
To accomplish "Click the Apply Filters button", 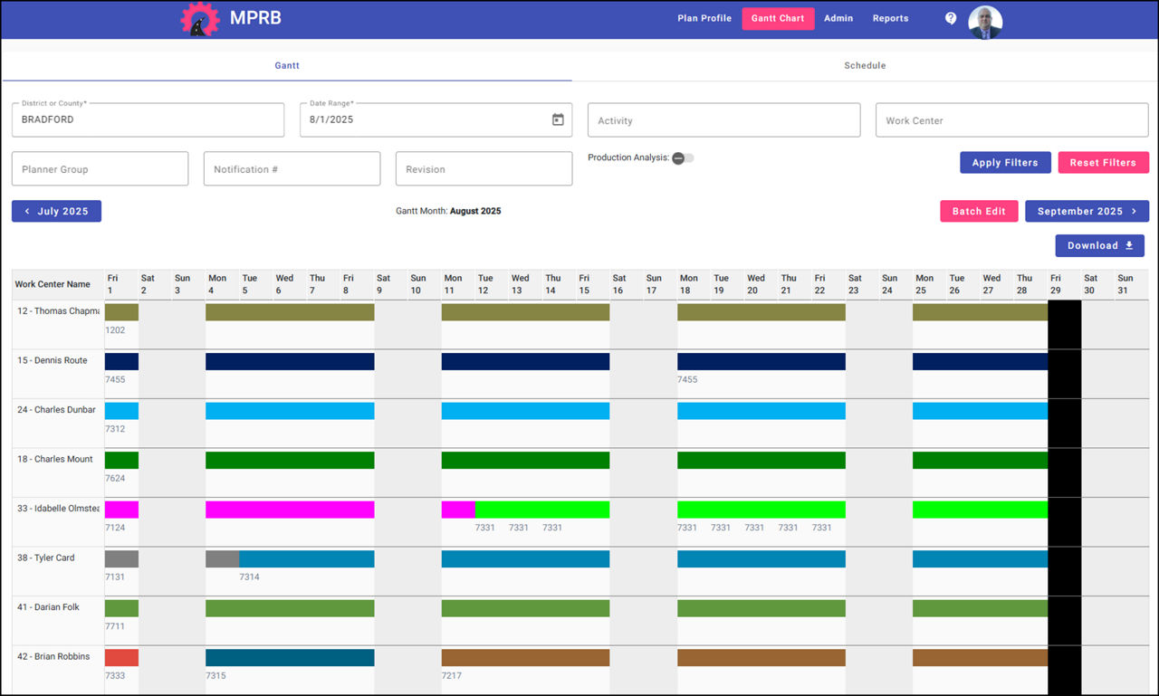I will pos(1005,162).
